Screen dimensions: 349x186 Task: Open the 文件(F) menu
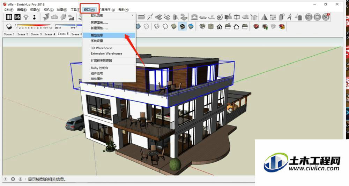(9, 9)
